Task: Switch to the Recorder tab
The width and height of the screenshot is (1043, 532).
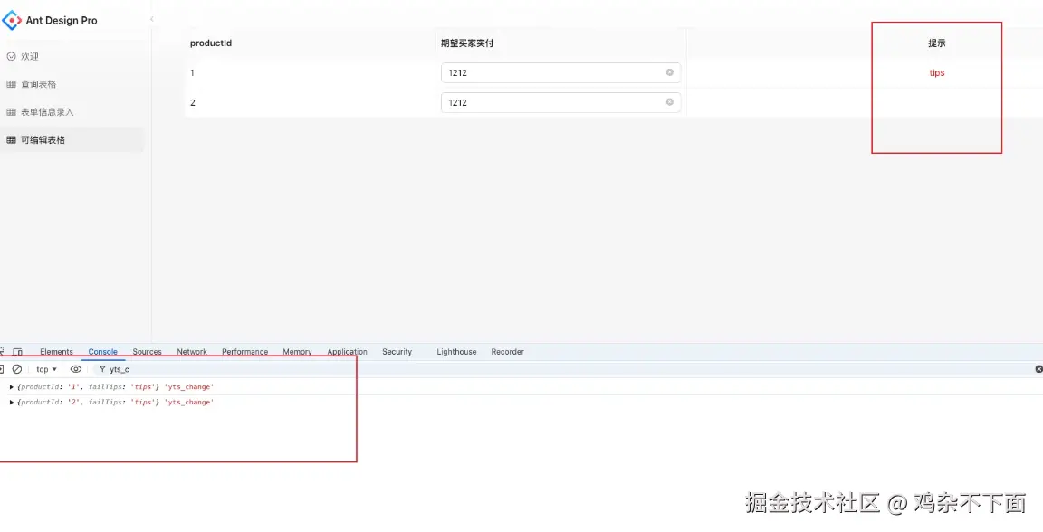Action: point(508,352)
